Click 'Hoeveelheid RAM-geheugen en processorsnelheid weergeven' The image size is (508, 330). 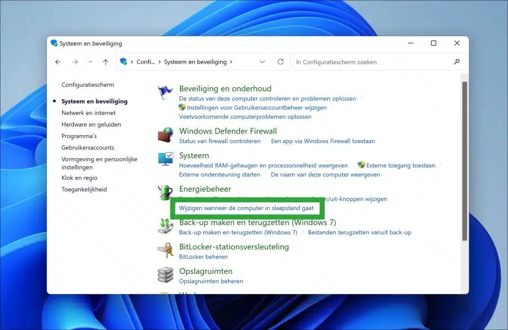pyautogui.click(x=264, y=166)
